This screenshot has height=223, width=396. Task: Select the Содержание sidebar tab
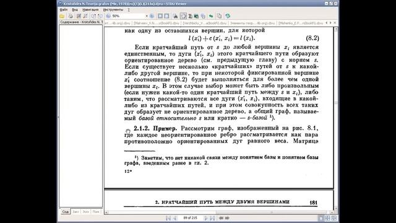(65, 212)
